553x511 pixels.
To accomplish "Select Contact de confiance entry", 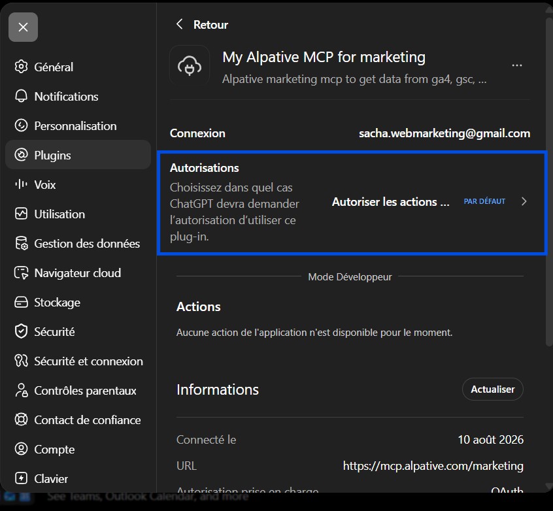I will coord(78,420).
